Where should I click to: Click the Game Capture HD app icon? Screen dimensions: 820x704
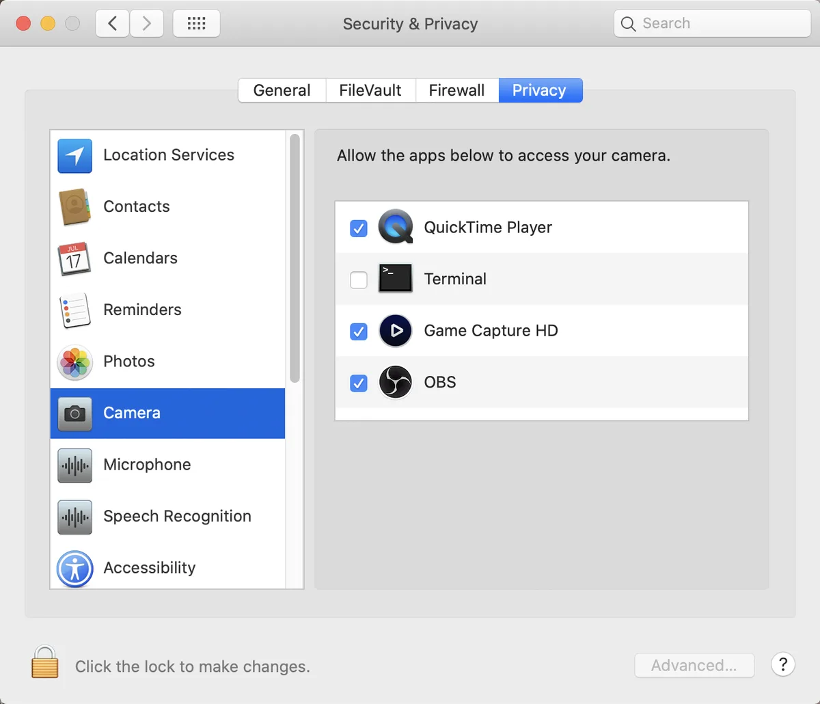point(396,331)
